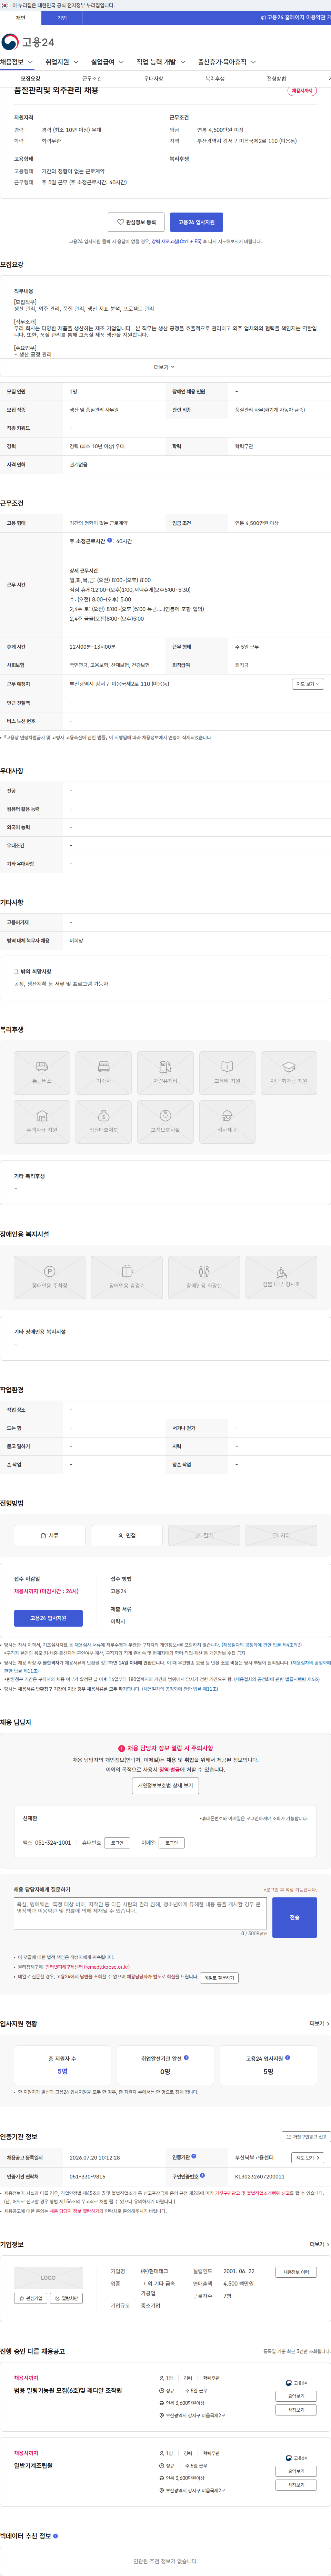Select the 개인 tab at top

tap(20, 18)
